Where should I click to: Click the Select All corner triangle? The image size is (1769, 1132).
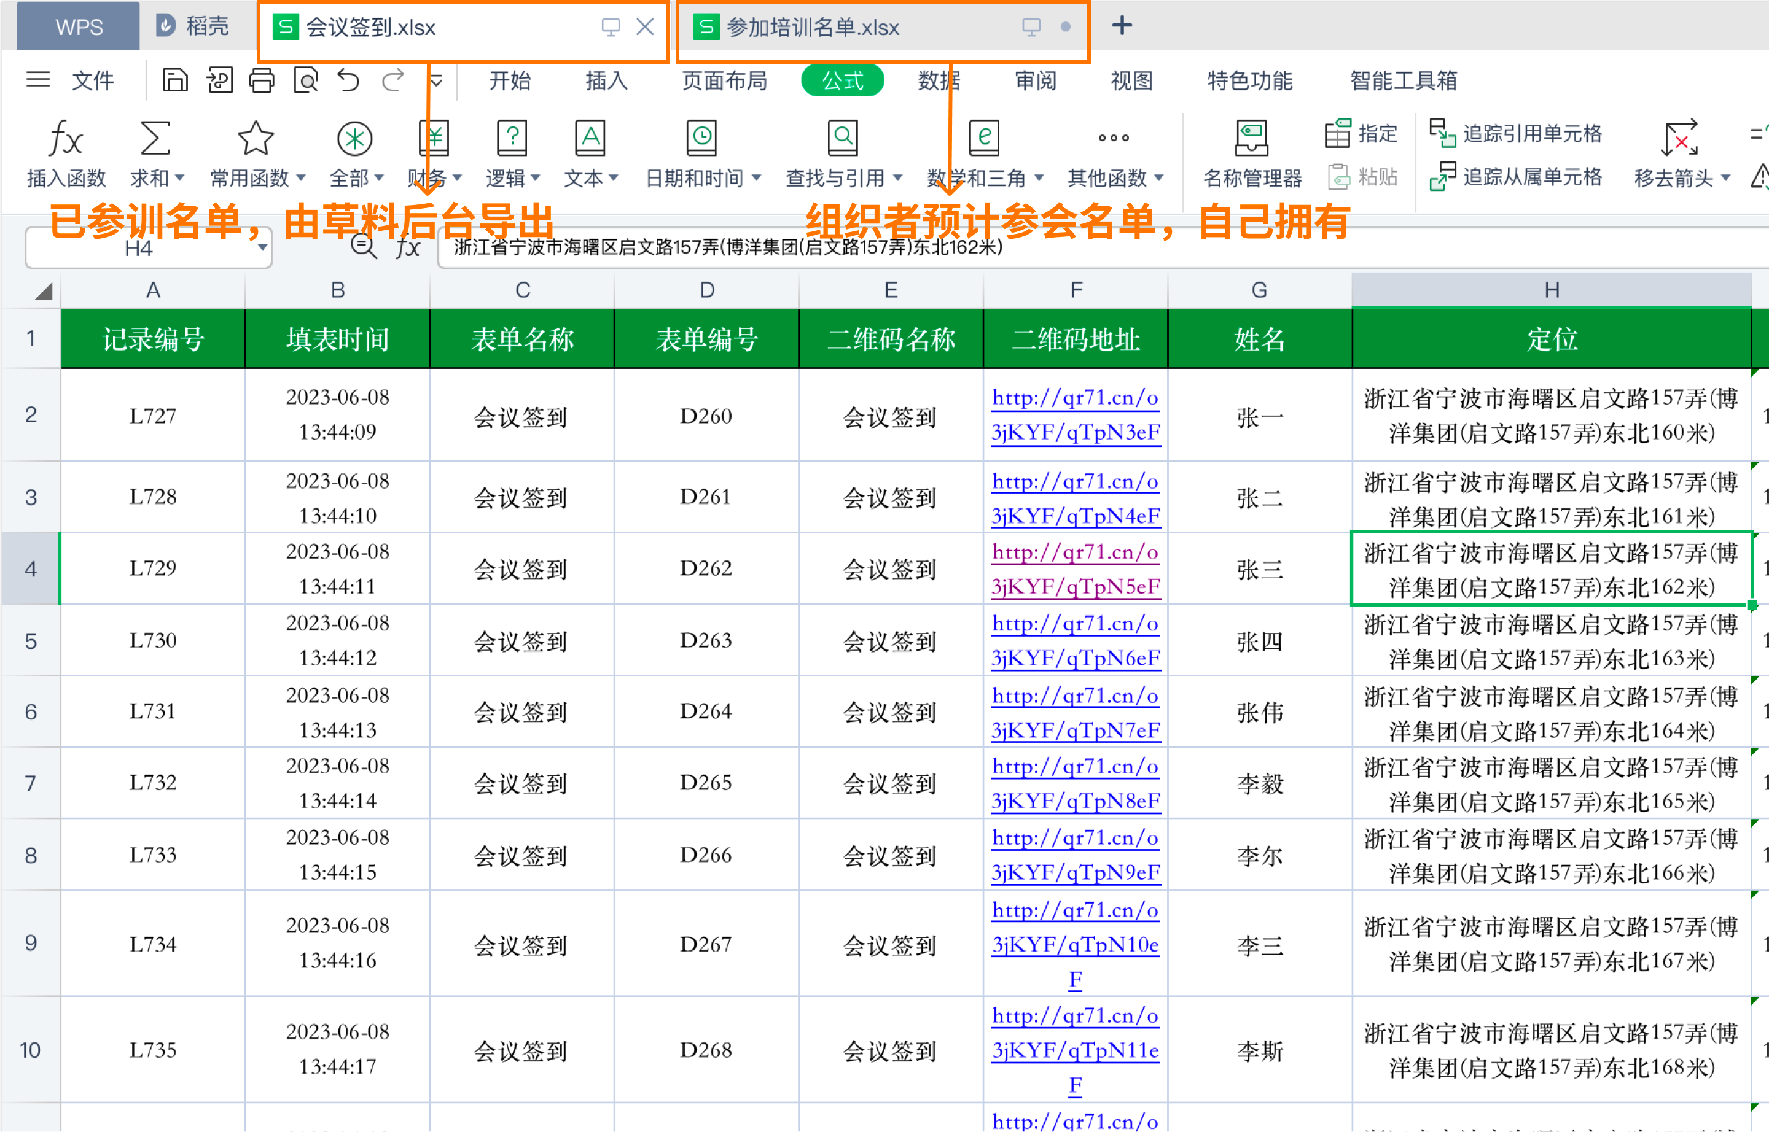[x=44, y=291]
